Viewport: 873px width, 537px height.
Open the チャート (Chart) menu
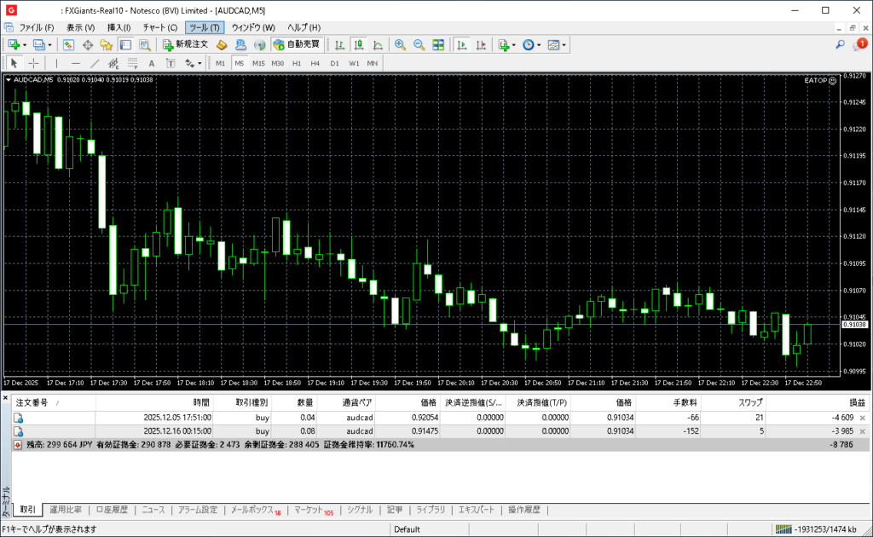pyautogui.click(x=159, y=27)
